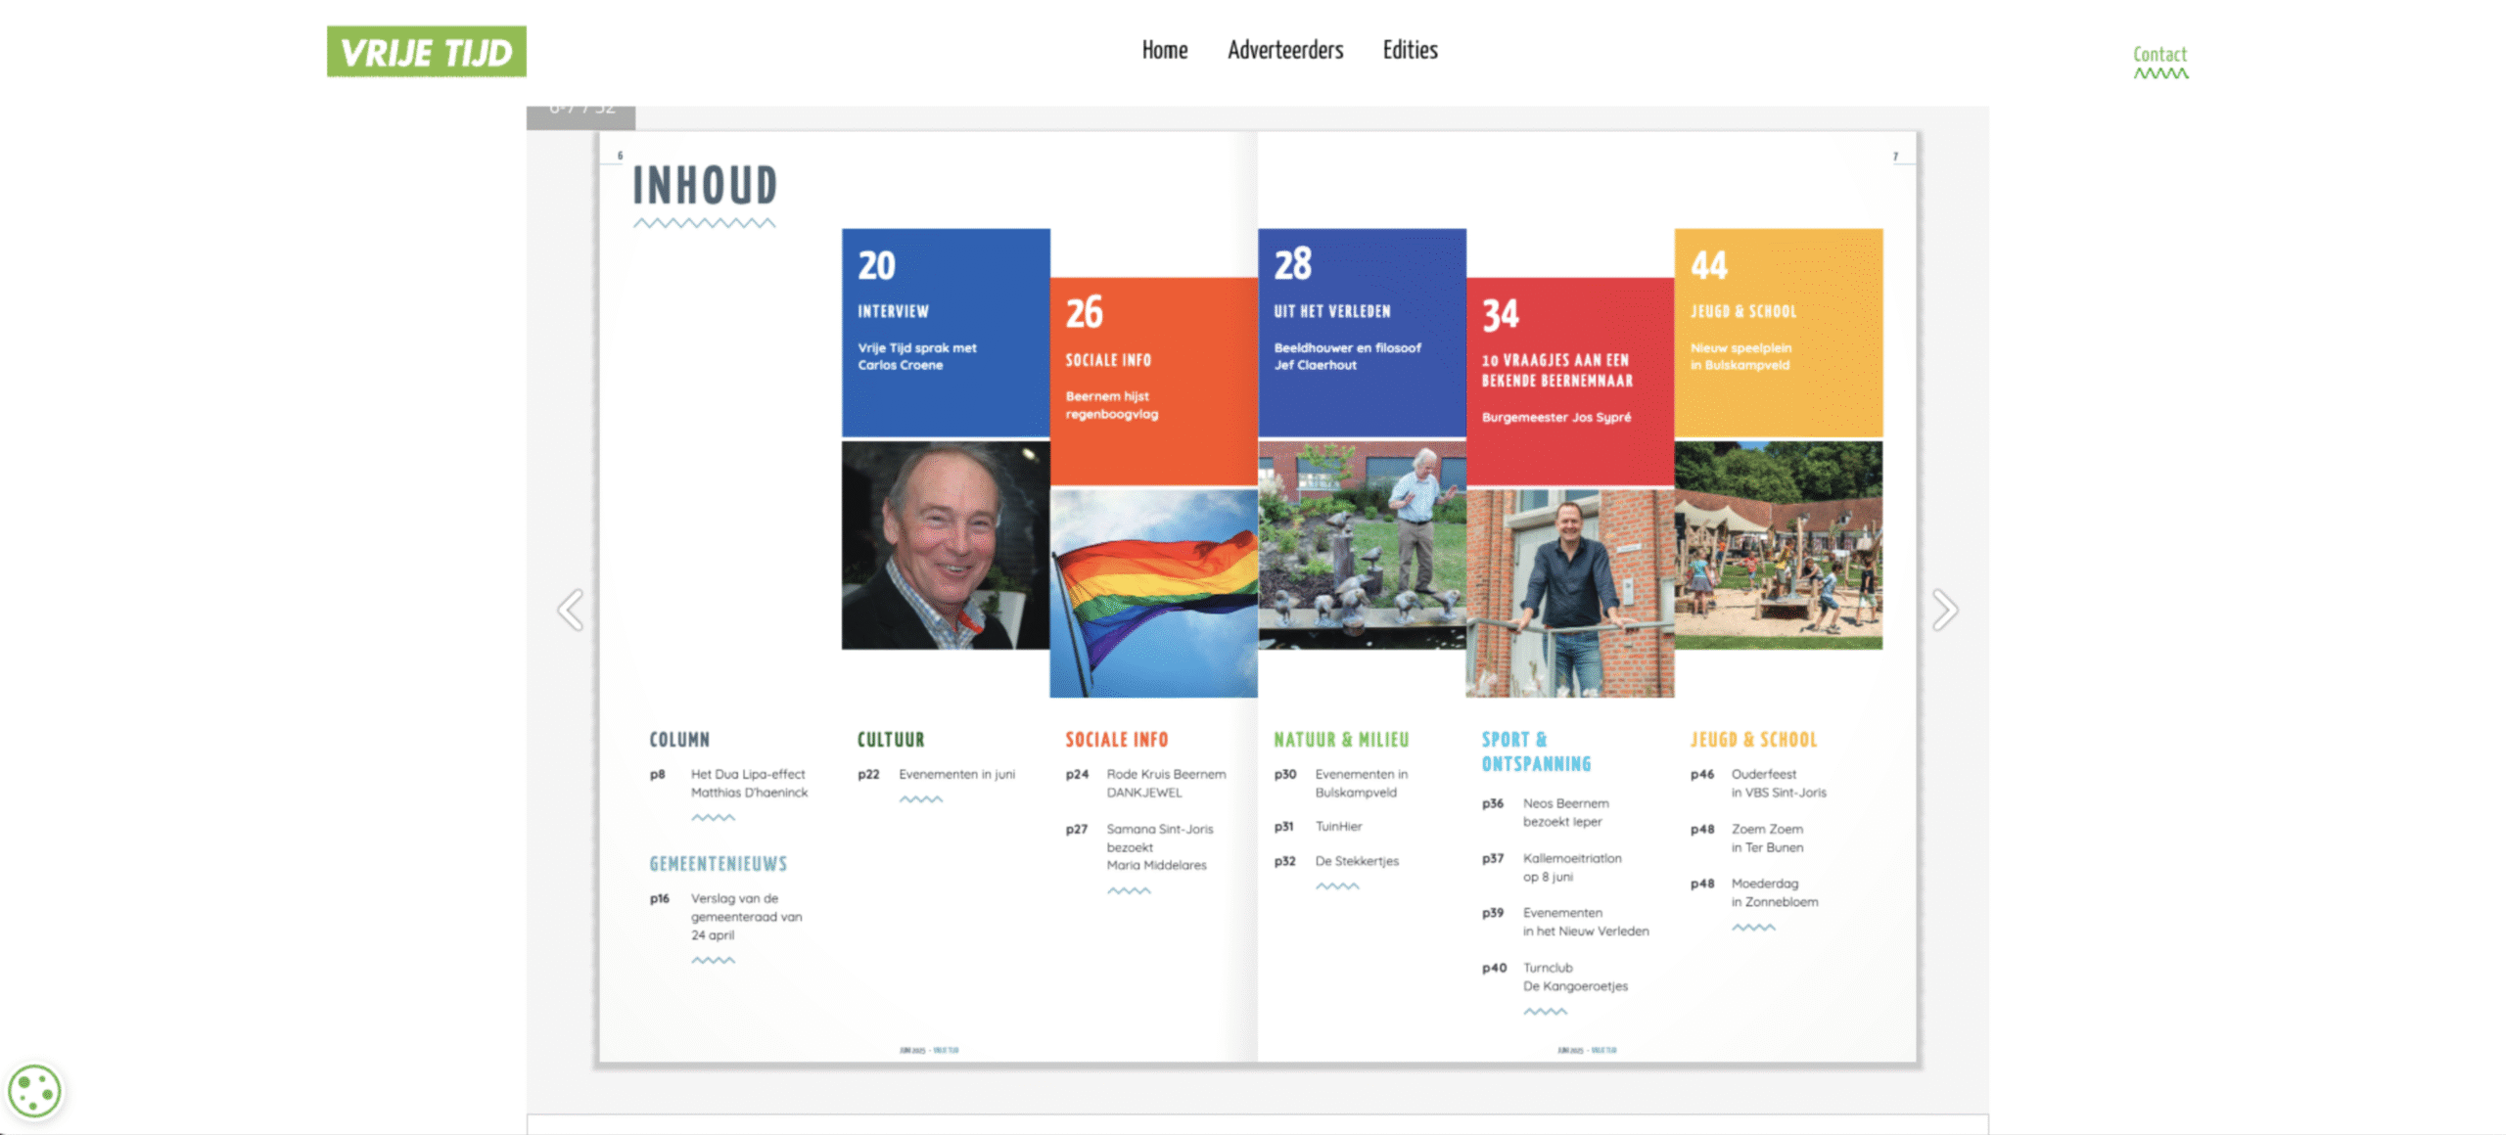This screenshot has height=1135, width=2506.
Task: Go to next magazine page arrow
Action: (x=1944, y=610)
